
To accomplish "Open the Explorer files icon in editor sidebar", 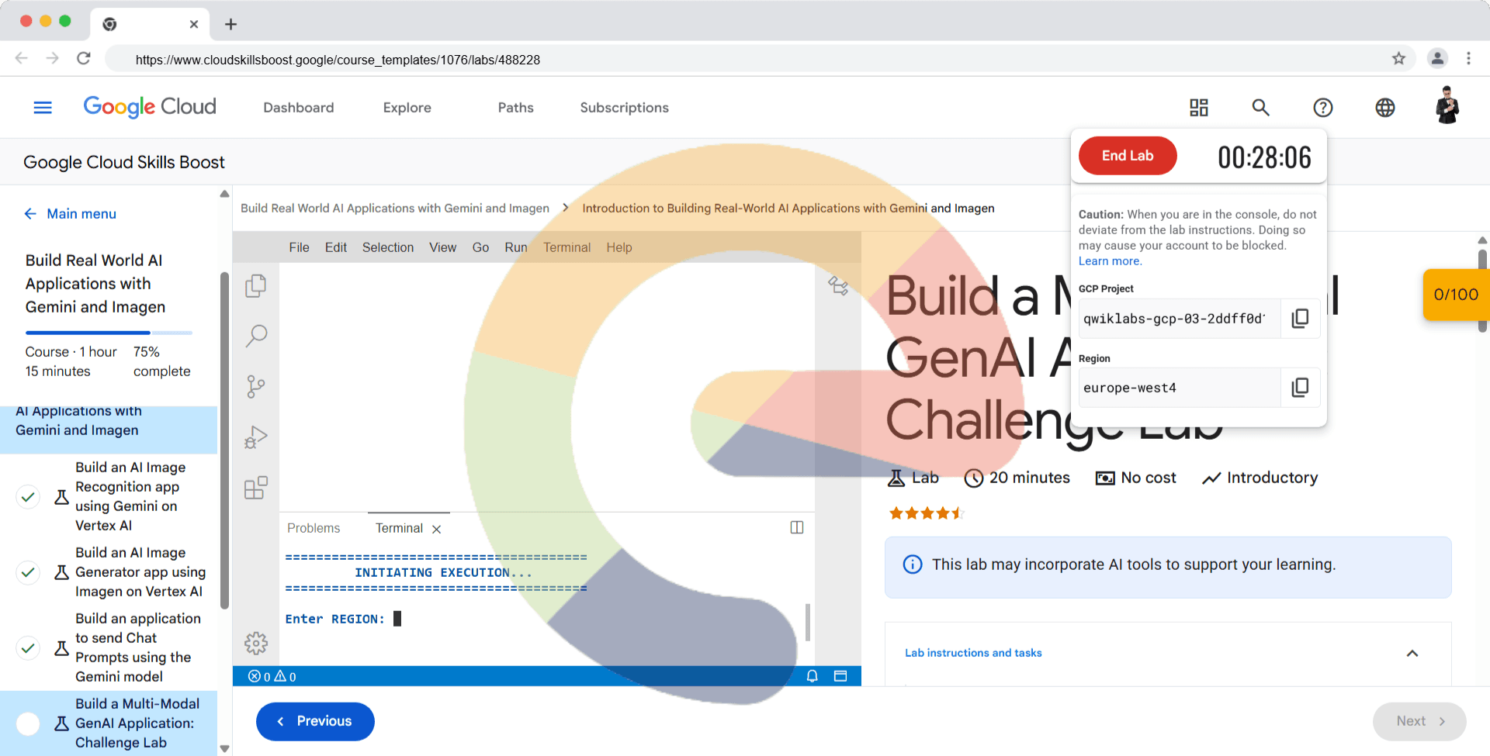I will pyautogui.click(x=256, y=286).
